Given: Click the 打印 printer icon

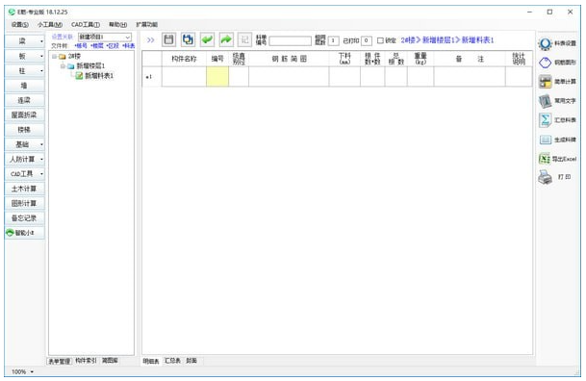Looking at the screenshot, I should coord(545,177).
